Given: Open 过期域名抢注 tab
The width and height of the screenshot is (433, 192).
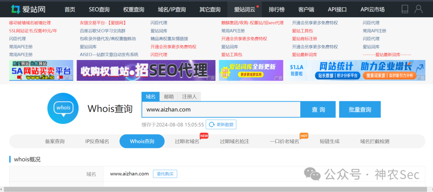Looking at the screenshot, I should pos(235,142).
